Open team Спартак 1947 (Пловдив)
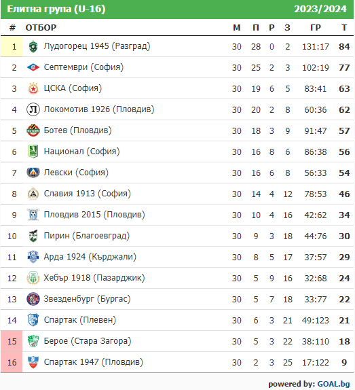This screenshot has width=355, height=390. coord(94,362)
